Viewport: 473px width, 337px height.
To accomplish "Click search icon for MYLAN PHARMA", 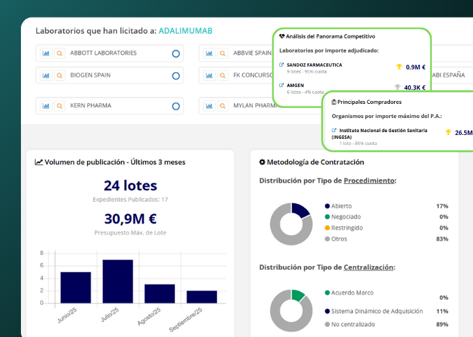I will click(x=222, y=106).
